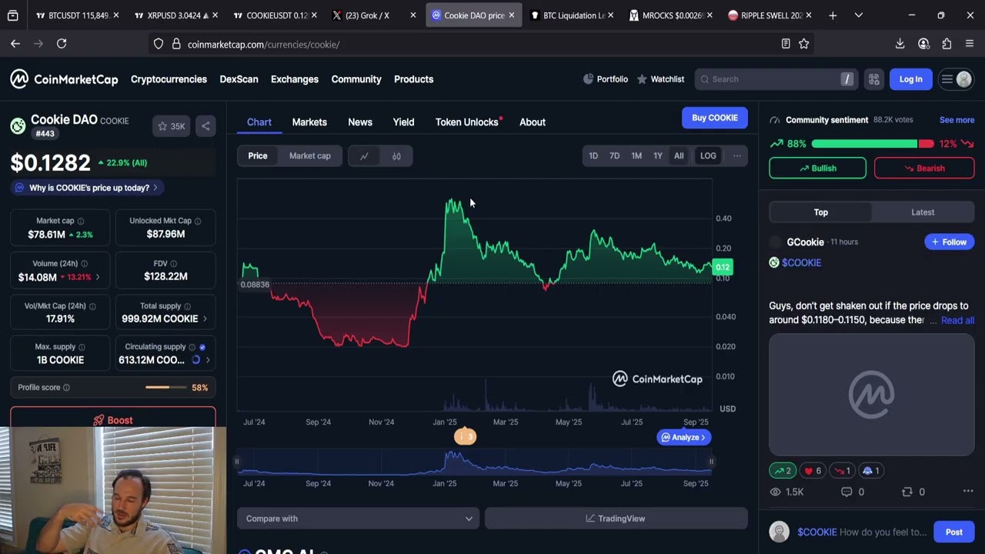The width and height of the screenshot is (985, 554).
Task: Switch to the candlestick chart icon
Action: click(x=396, y=156)
